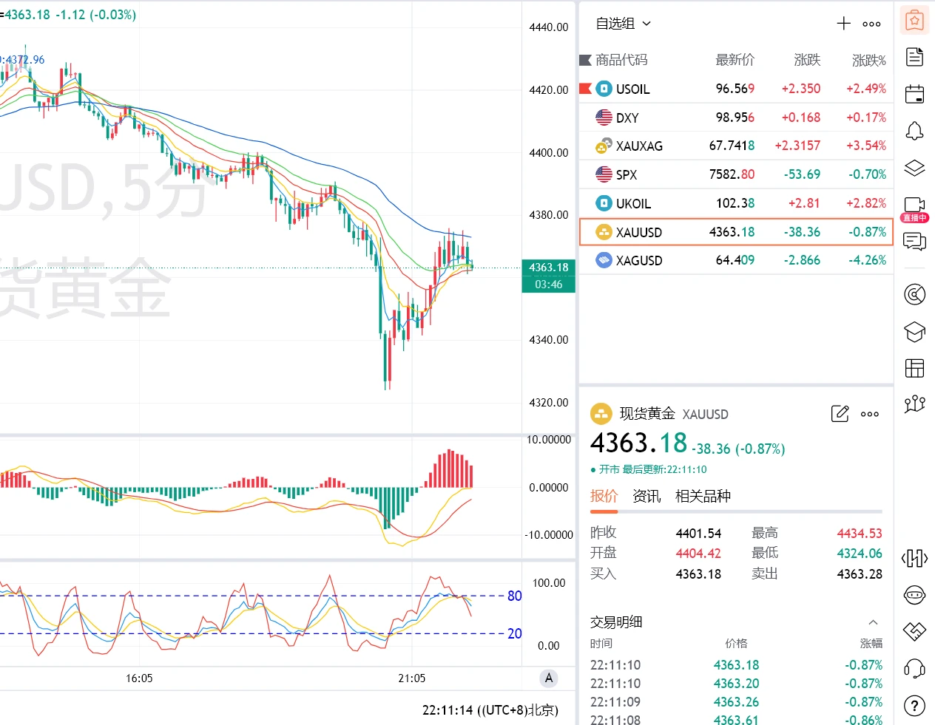Open the data table grid icon
The image size is (935, 725).
[x=915, y=368]
